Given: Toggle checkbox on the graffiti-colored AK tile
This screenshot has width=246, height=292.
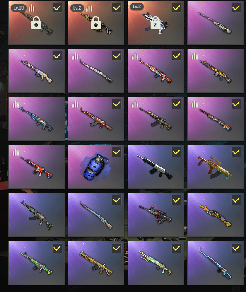Looking at the screenshot, I should coord(176,56).
